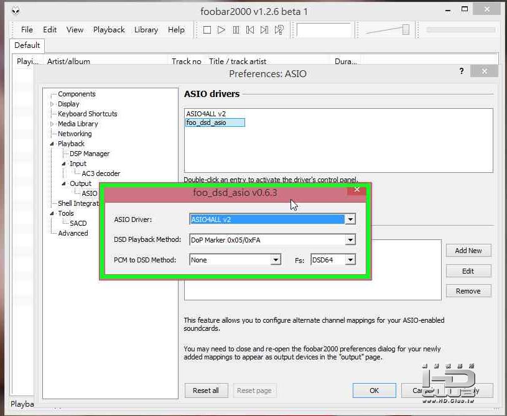507x416 pixels.
Task: Sort by the Artist/album column header
Action: point(68,61)
